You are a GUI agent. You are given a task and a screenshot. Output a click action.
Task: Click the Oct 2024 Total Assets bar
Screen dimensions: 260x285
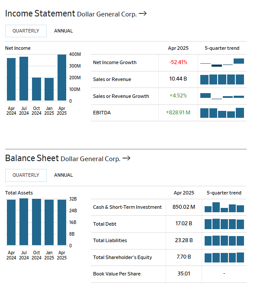point(36,222)
